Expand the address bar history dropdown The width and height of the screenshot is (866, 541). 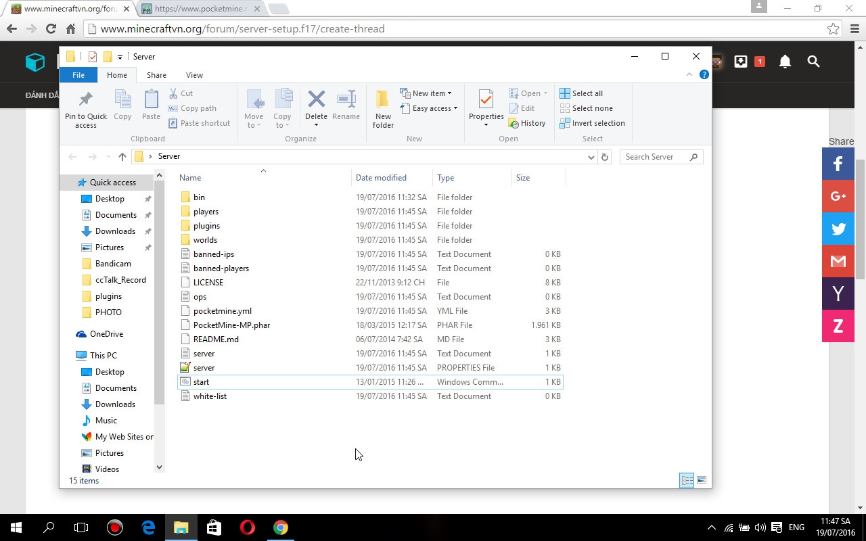[591, 157]
